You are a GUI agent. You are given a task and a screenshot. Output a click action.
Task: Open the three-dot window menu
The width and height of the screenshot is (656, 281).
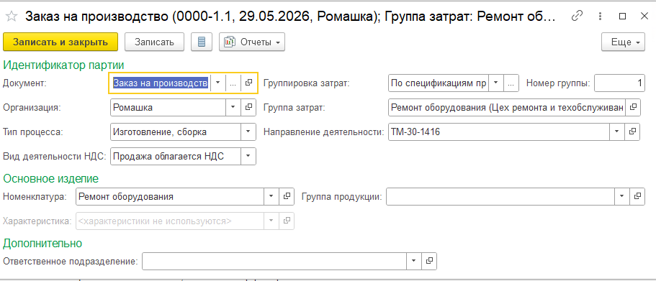[x=601, y=17]
